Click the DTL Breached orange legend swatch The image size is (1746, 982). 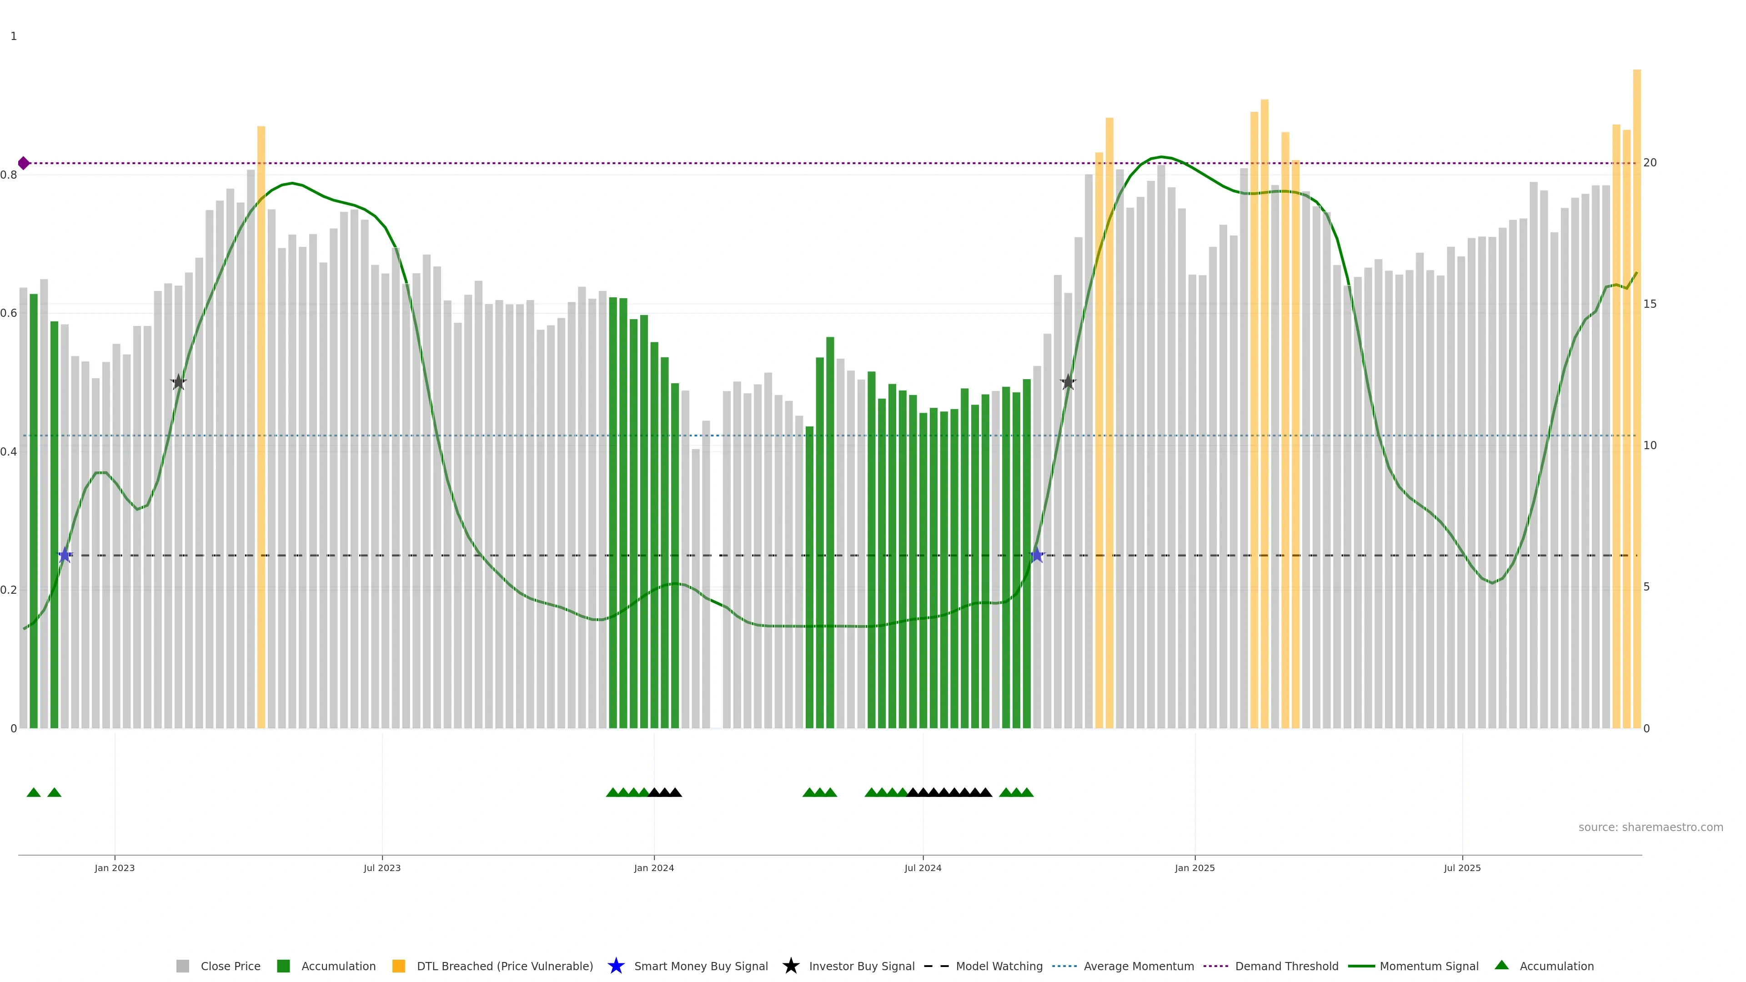tap(399, 967)
